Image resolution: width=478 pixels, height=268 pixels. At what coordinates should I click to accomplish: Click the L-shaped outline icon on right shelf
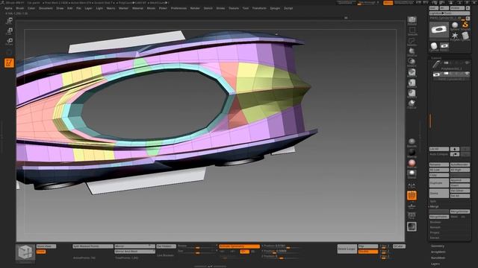(412, 41)
